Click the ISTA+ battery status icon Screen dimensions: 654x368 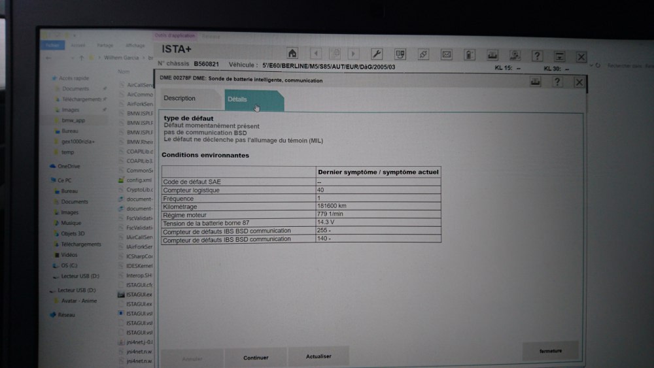click(469, 55)
